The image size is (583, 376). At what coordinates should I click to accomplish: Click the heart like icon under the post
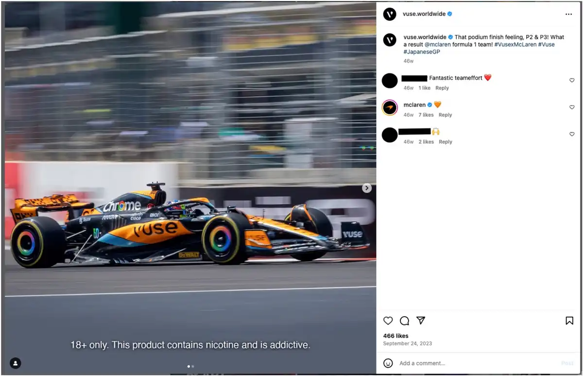(x=388, y=321)
